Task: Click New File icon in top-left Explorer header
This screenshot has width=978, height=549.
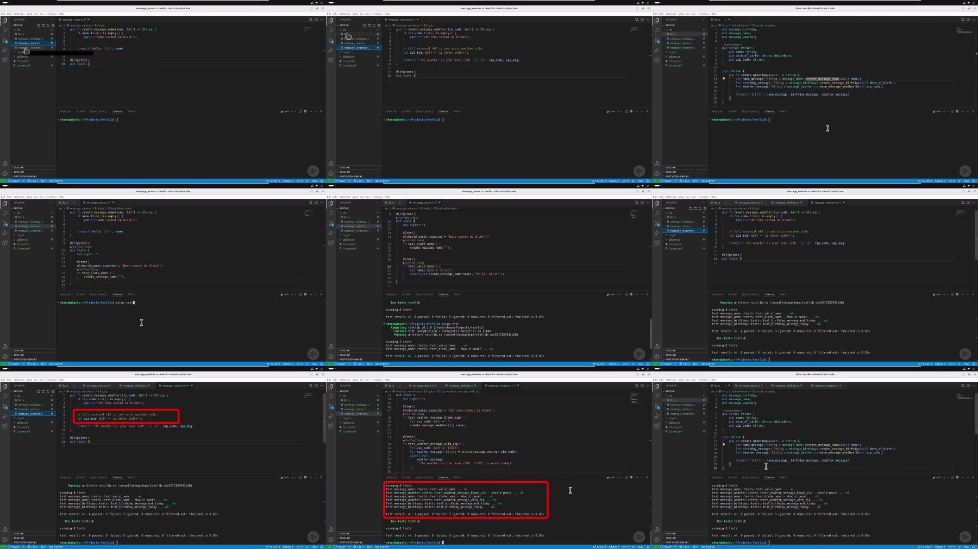Action: click(38, 25)
